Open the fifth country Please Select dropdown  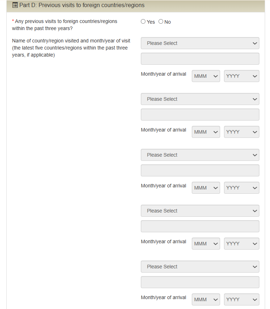pyautogui.click(x=200, y=267)
